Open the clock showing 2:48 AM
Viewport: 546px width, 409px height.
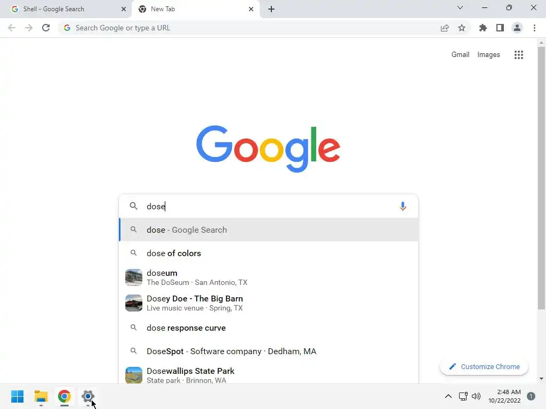[x=504, y=396]
